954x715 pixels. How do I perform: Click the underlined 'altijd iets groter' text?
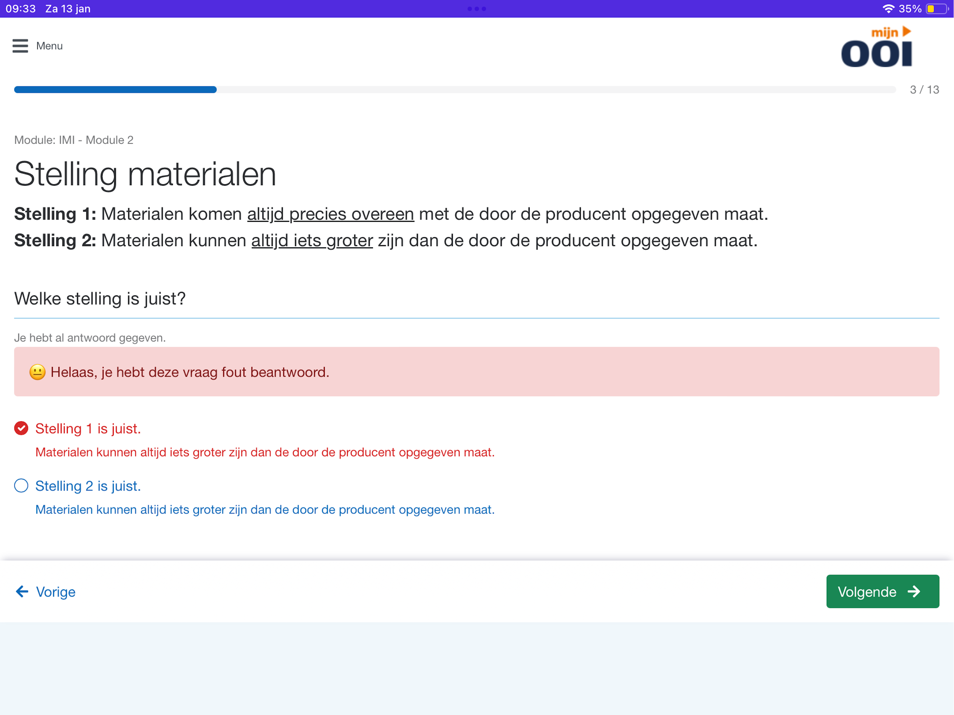tap(312, 241)
